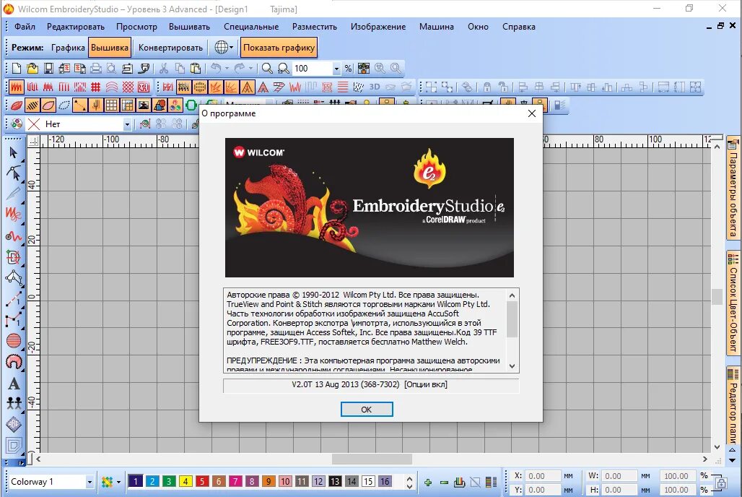Image resolution: width=742 pixels, height=497 pixels.
Task: Pick the red circle shape tool
Action: point(14,341)
